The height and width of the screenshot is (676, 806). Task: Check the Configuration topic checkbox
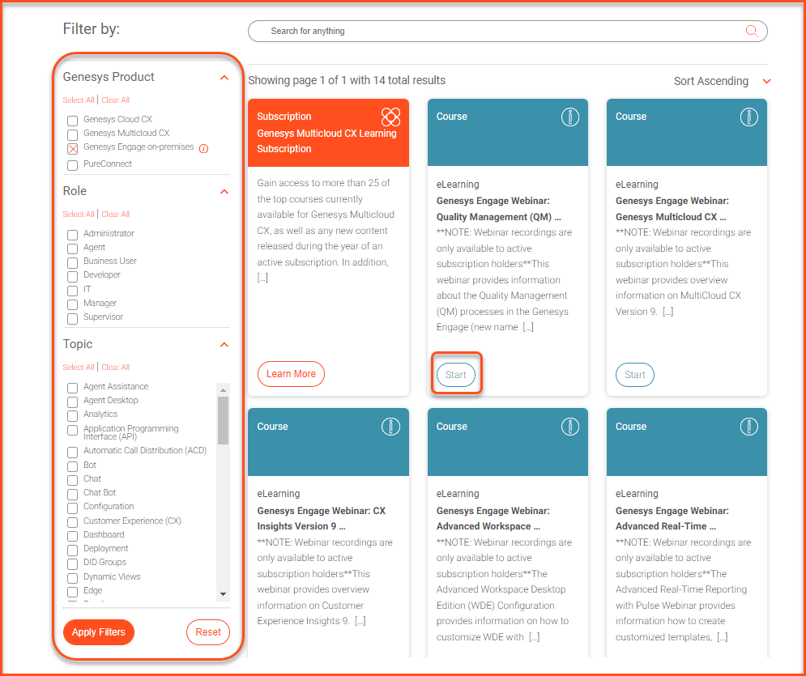coord(72,508)
